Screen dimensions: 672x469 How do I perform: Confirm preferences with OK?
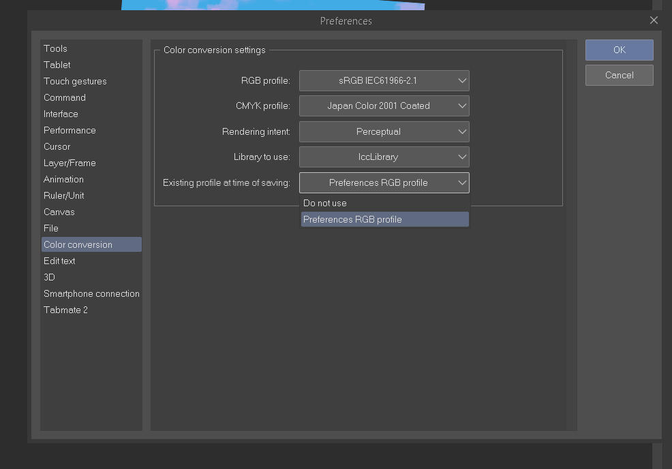tap(620, 50)
